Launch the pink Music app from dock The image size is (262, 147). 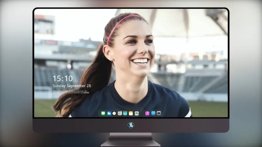click(x=147, y=113)
